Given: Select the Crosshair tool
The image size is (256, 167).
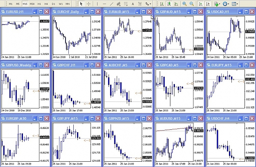Looking at the screenshot, I should [x=88, y=4].
